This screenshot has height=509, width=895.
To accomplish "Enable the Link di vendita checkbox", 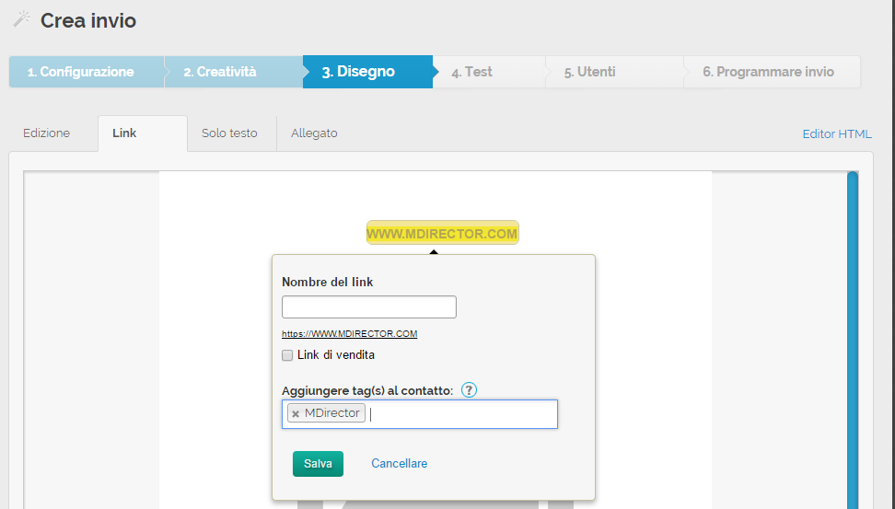I will (x=287, y=355).
